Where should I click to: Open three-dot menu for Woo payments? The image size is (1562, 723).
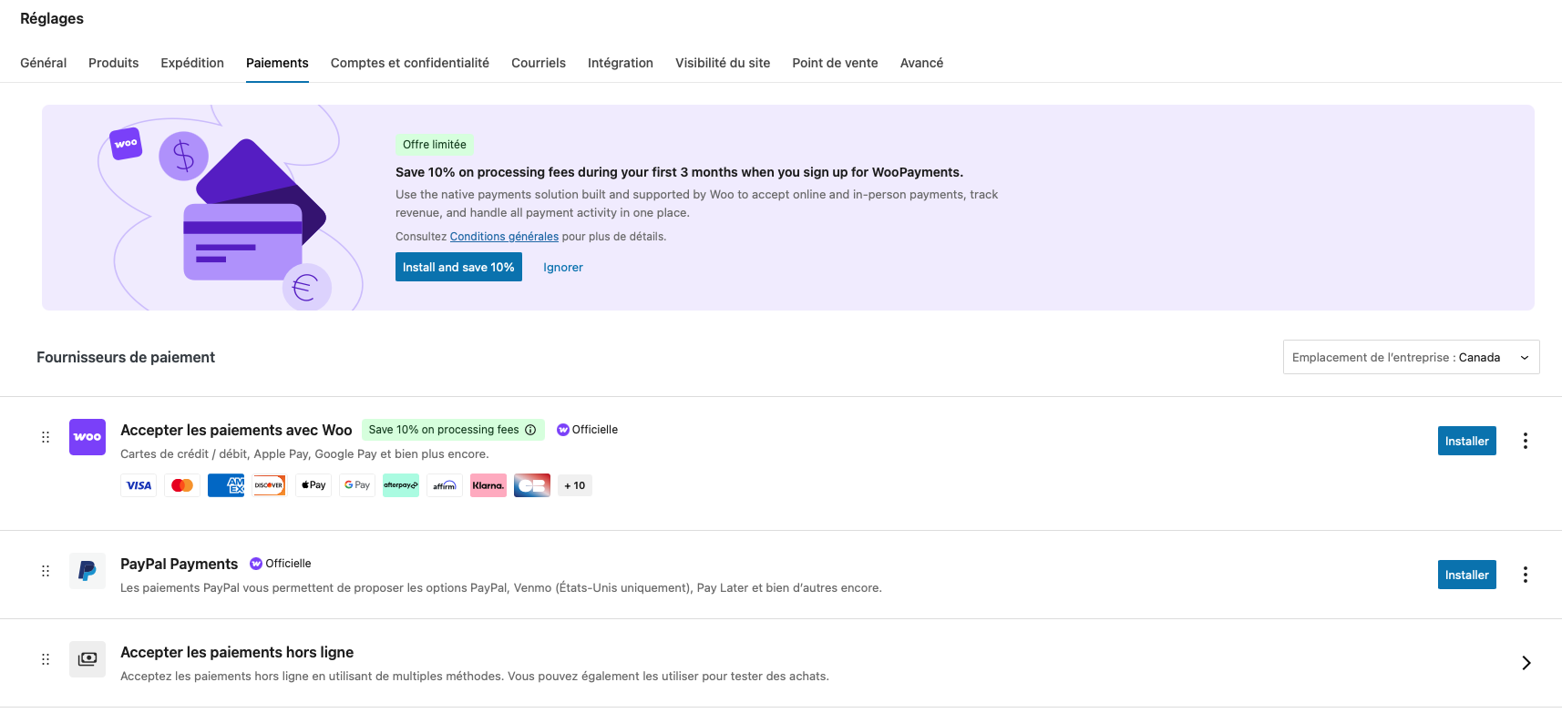click(x=1525, y=441)
